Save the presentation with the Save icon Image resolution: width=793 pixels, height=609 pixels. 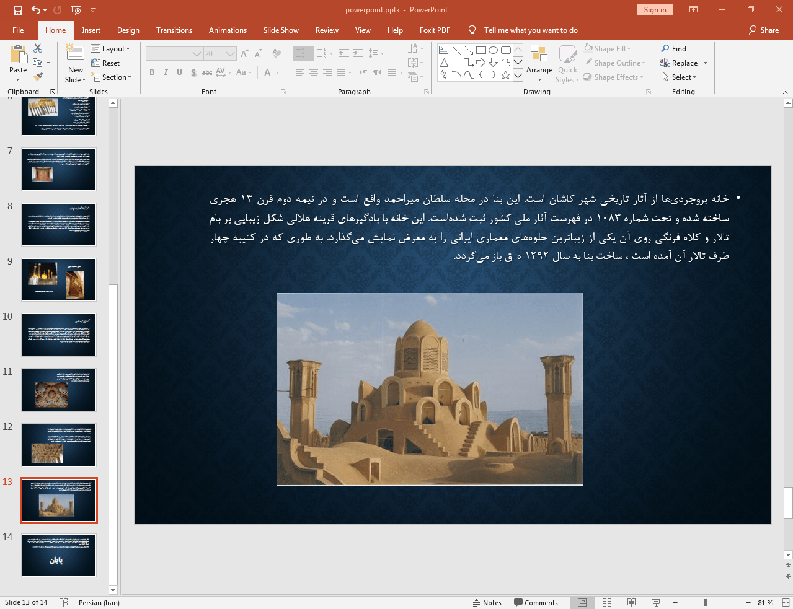18,10
